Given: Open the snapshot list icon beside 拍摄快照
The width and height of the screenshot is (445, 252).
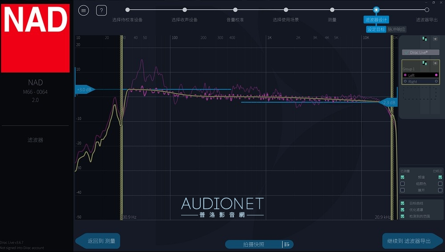Looking at the screenshot, I should coord(287,244).
